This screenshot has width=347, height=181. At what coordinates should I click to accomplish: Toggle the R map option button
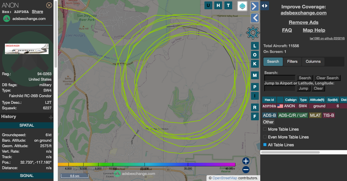tap(254, 108)
